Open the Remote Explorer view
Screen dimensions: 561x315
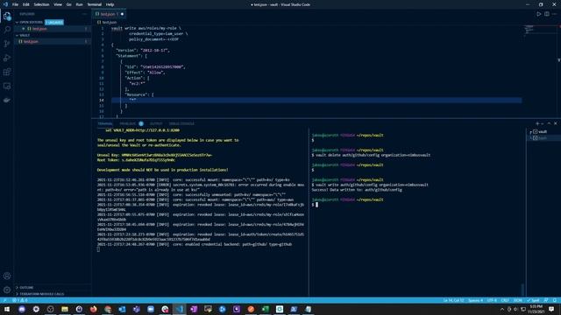pos(7,86)
